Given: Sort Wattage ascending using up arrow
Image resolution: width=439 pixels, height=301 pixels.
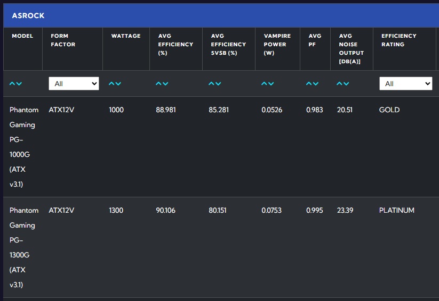Looking at the screenshot, I should tap(111, 83).
